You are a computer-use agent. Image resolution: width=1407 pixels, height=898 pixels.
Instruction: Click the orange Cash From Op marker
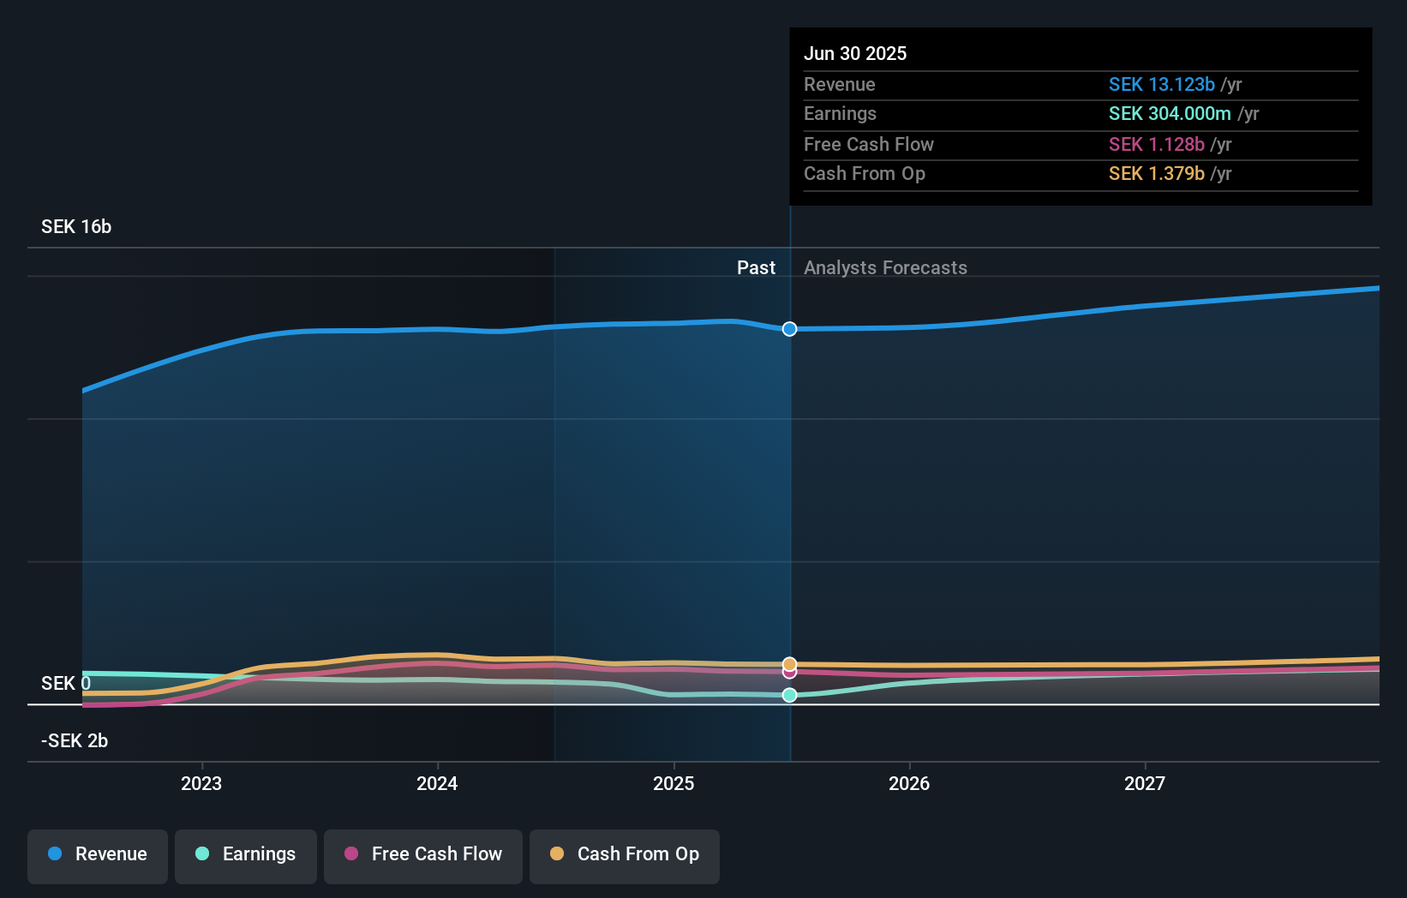[788, 663]
